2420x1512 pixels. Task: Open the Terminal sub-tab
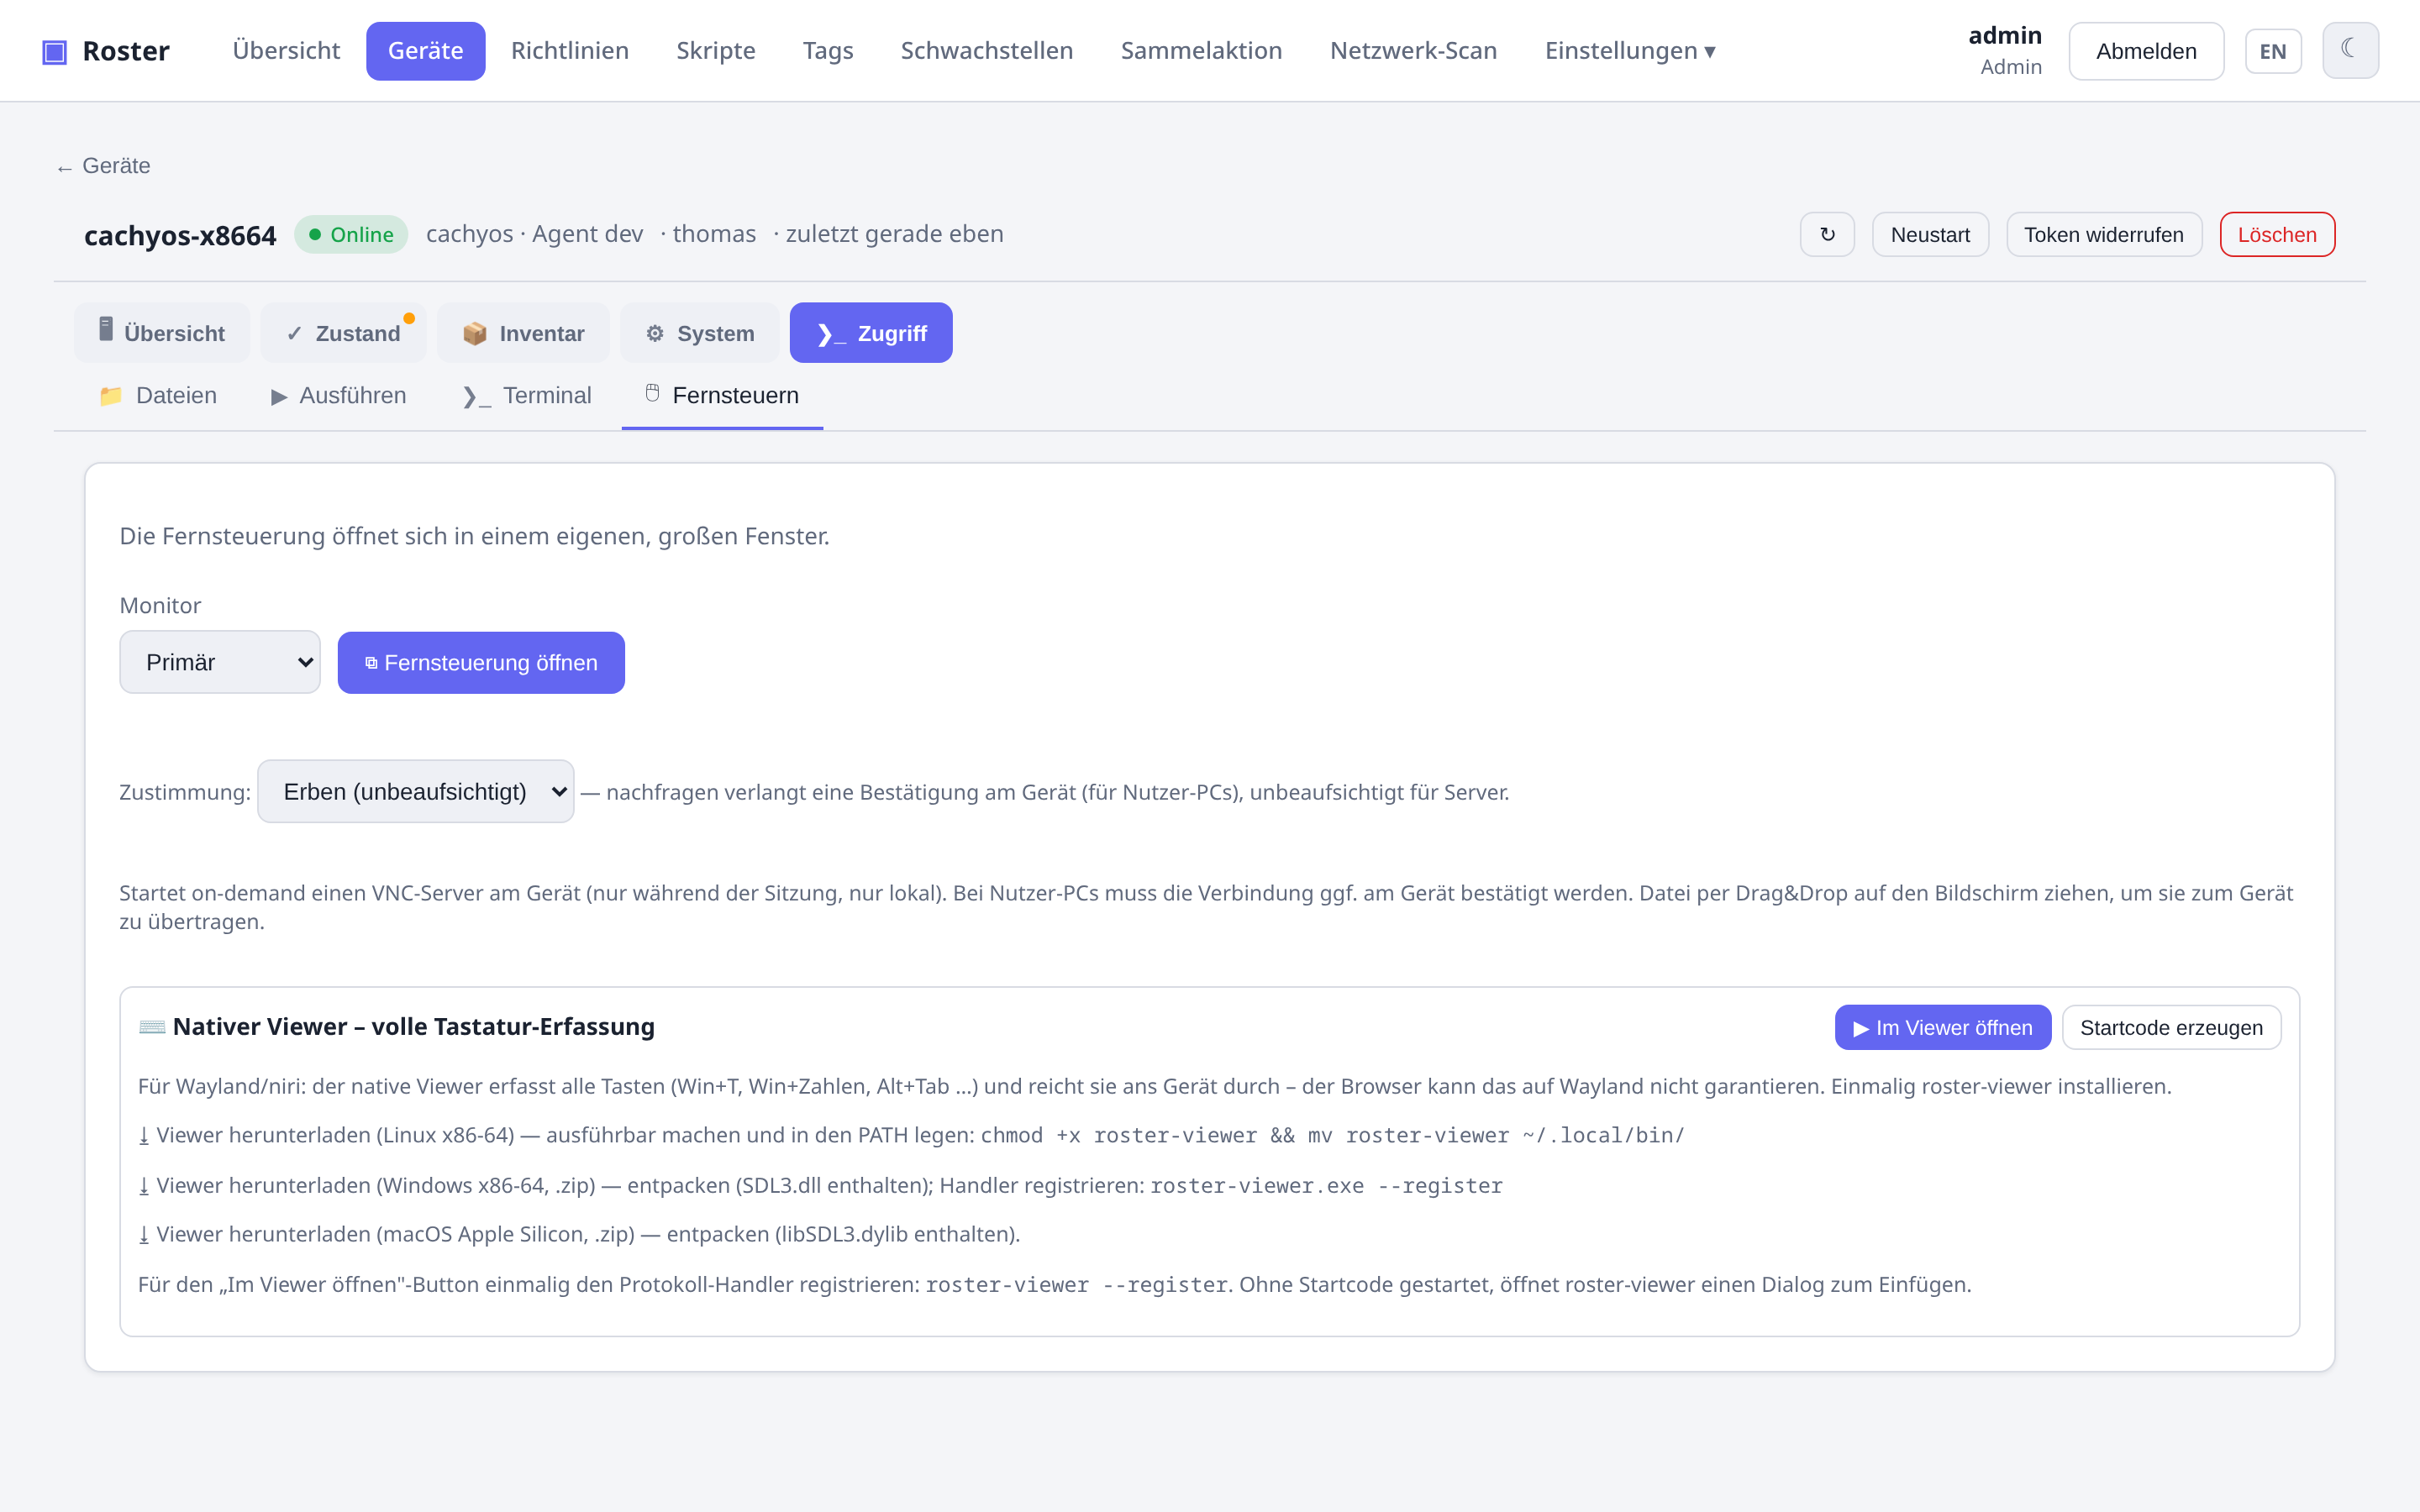[527, 395]
